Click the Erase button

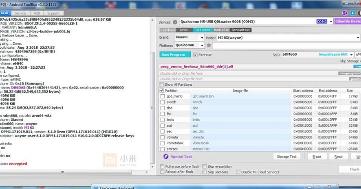pos(317,156)
